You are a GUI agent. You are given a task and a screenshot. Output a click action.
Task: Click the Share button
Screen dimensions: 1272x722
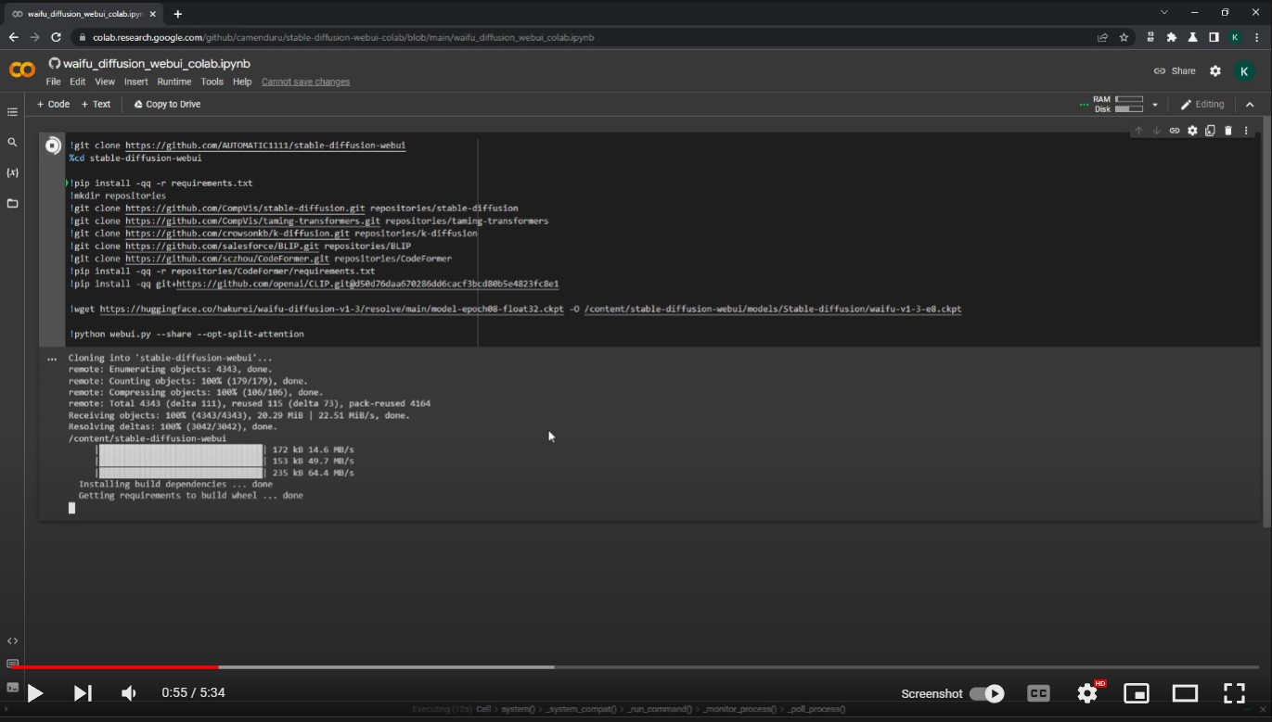[1175, 71]
